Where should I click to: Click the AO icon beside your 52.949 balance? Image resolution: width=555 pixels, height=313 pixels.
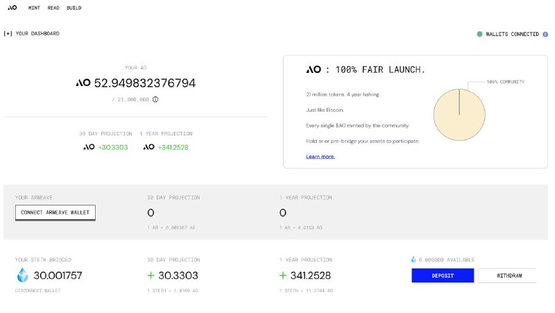[x=83, y=83]
